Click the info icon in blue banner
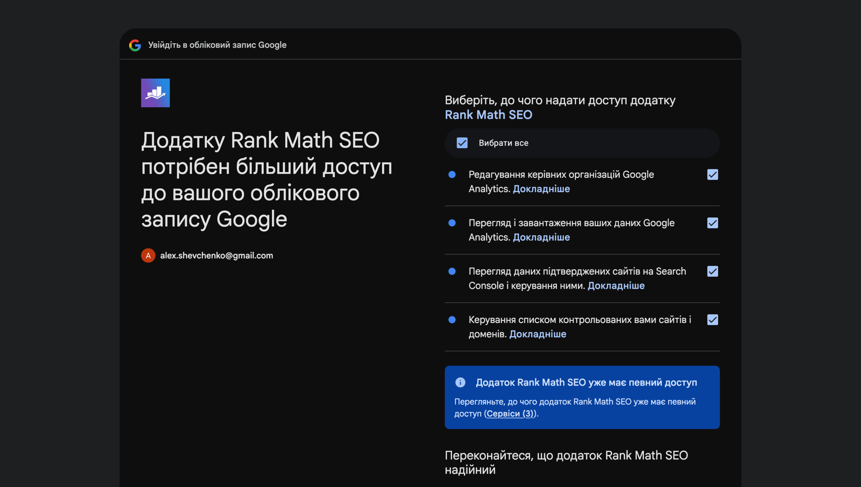The image size is (861, 487). (460, 382)
